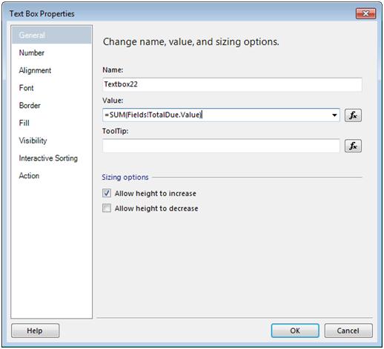Open expression editor for Value field
Image resolution: width=384 pixels, height=349 pixels.
[x=353, y=115]
